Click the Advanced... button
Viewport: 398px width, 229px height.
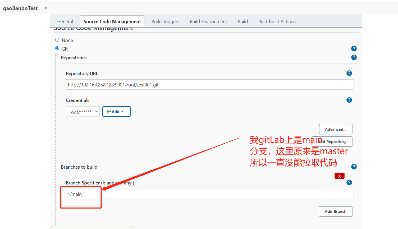tap(335, 129)
